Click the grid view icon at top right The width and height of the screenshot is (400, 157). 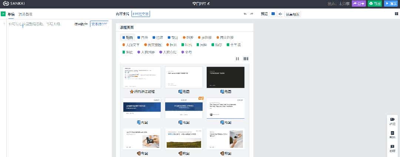396,14
